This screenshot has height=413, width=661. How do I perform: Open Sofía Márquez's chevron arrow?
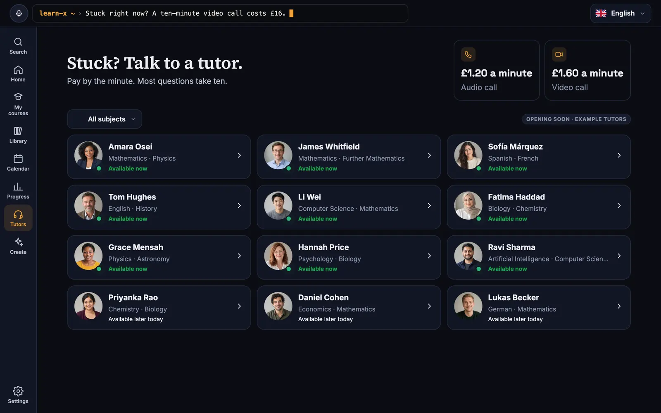click(x=619, y=155)
